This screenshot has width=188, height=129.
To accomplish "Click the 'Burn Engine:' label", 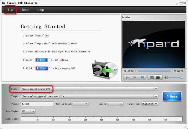I will click(12, 111).
